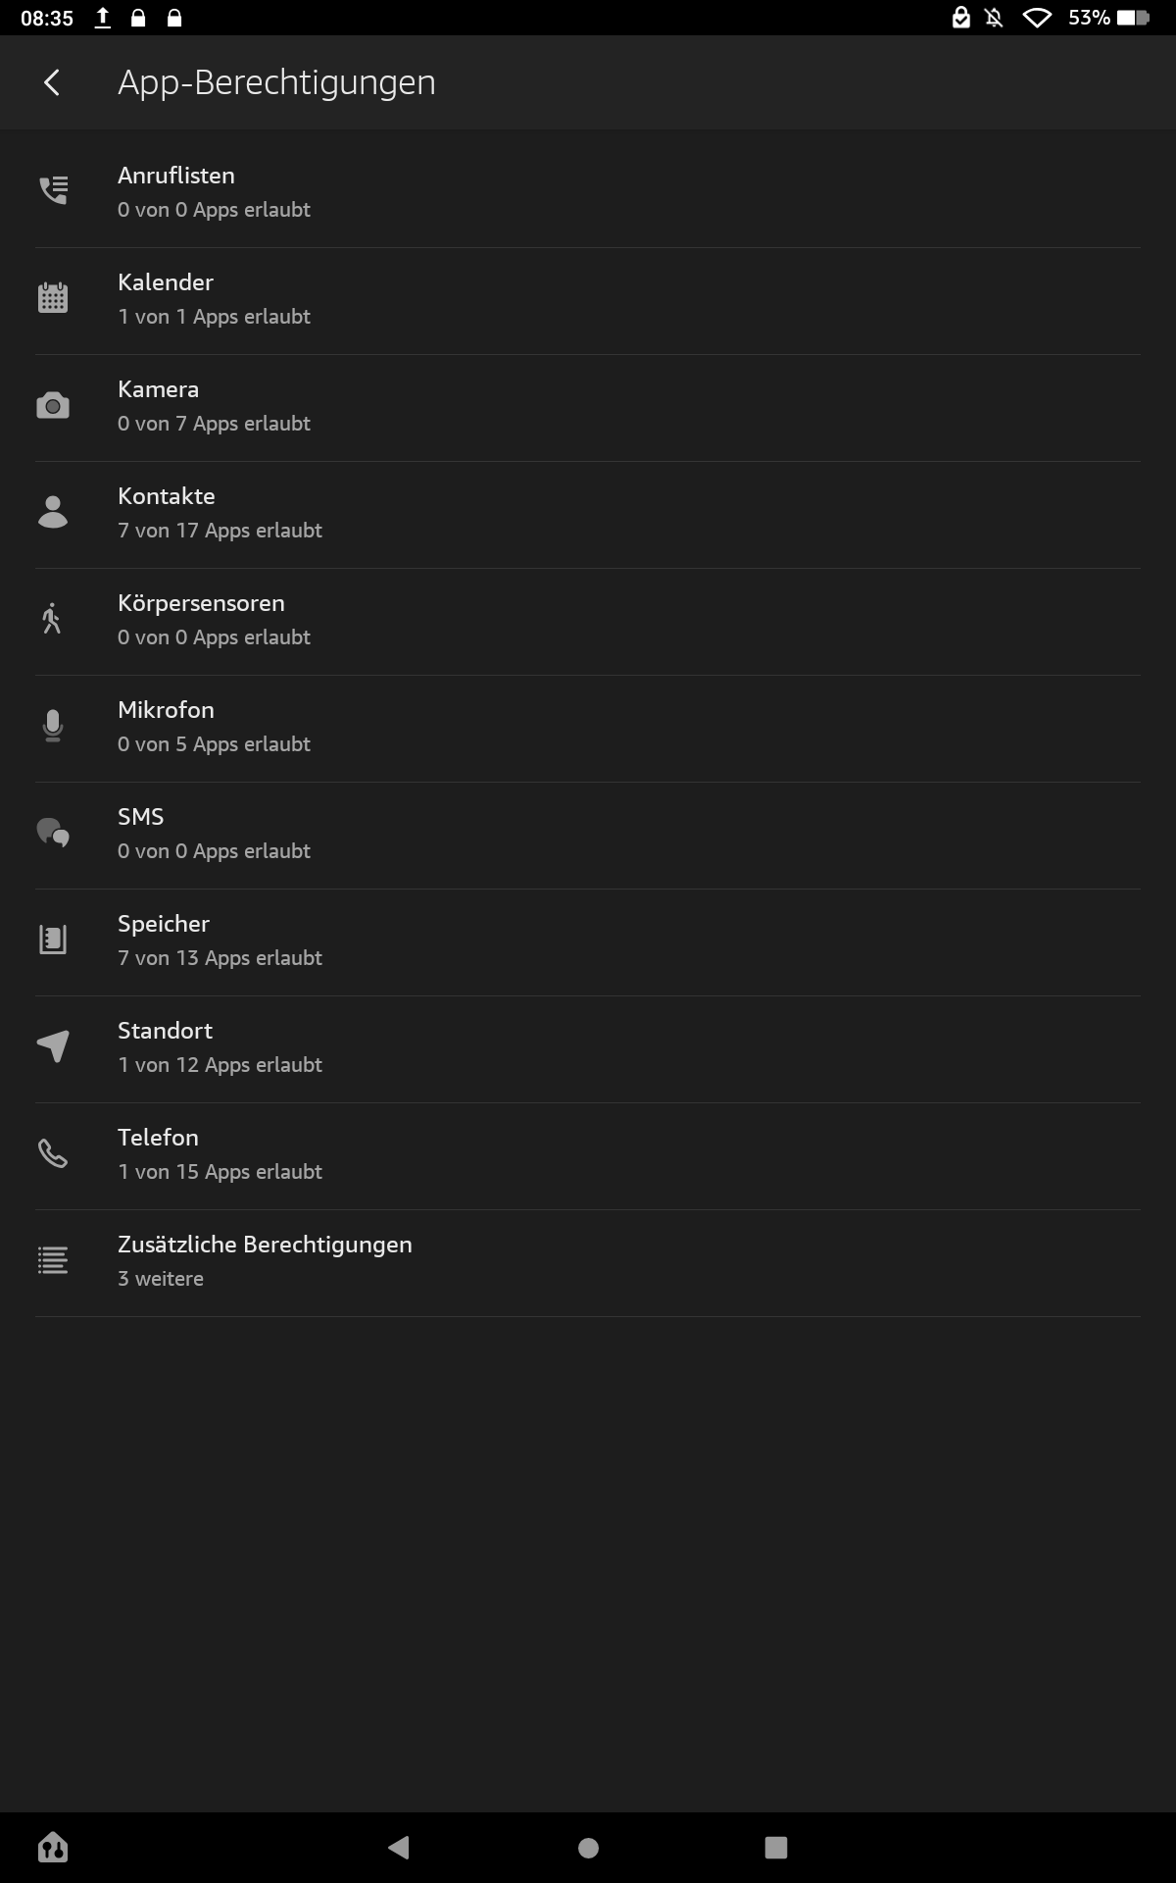
Task: Tap the SMS chat bubbles icon
Action: (x=53, y=833)
